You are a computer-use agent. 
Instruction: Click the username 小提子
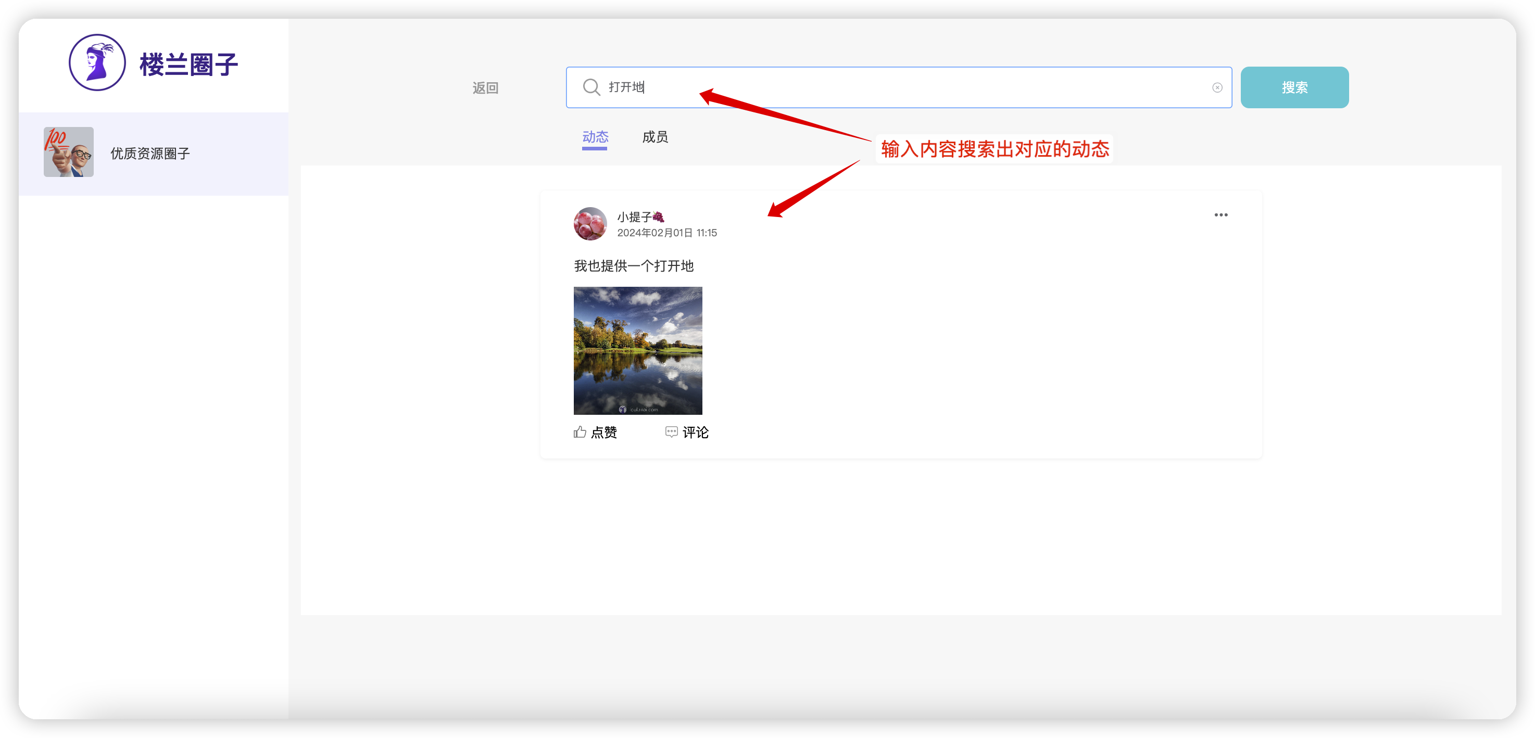point(634,217)
